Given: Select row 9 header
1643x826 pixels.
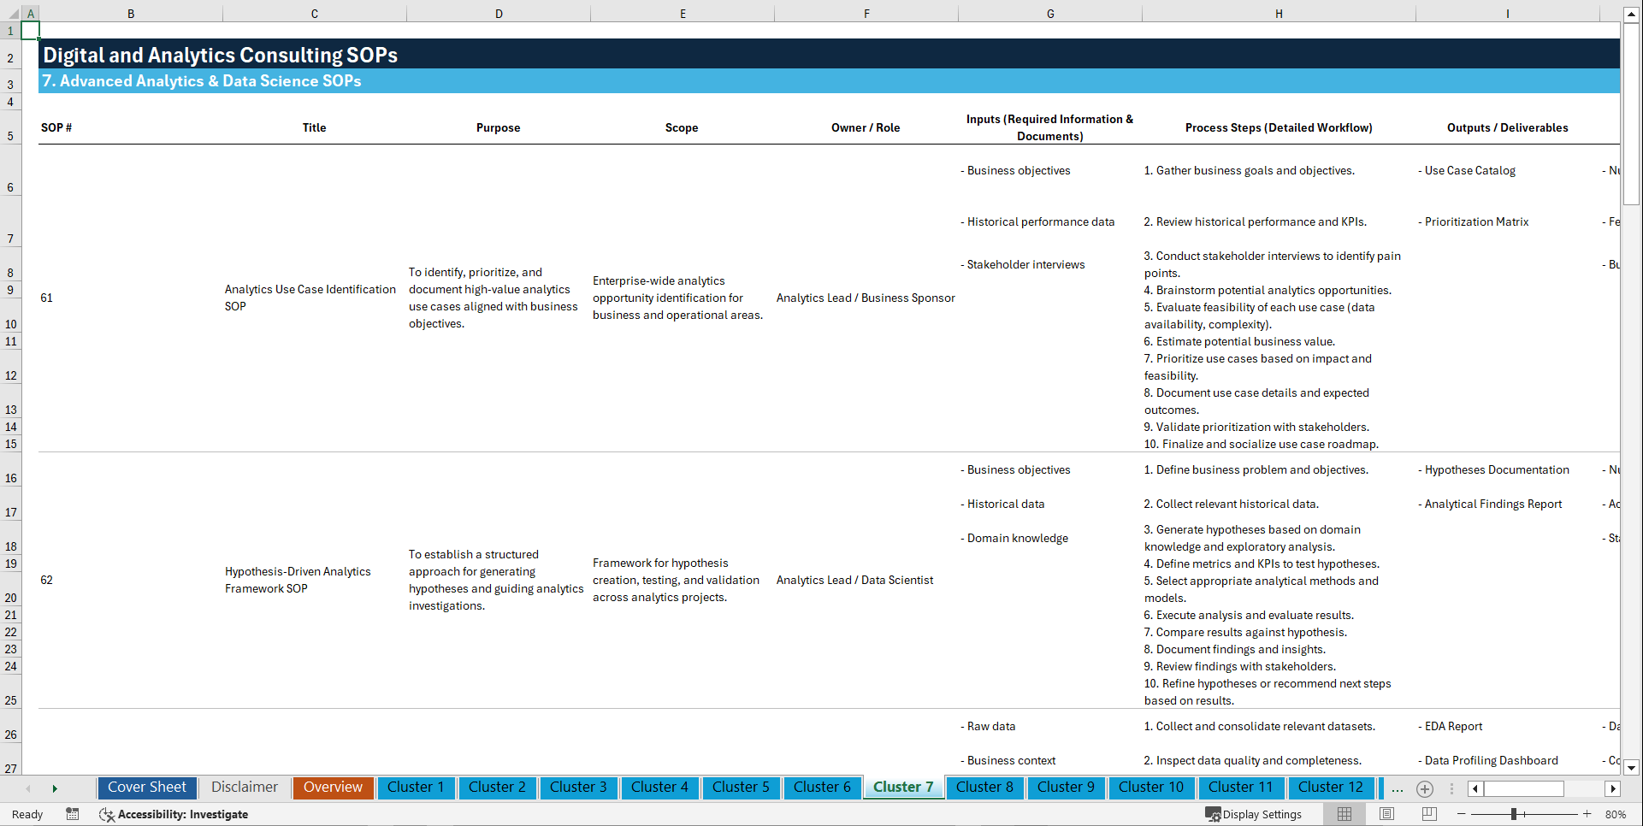Looking at the screenshot, I should (11, 290).
